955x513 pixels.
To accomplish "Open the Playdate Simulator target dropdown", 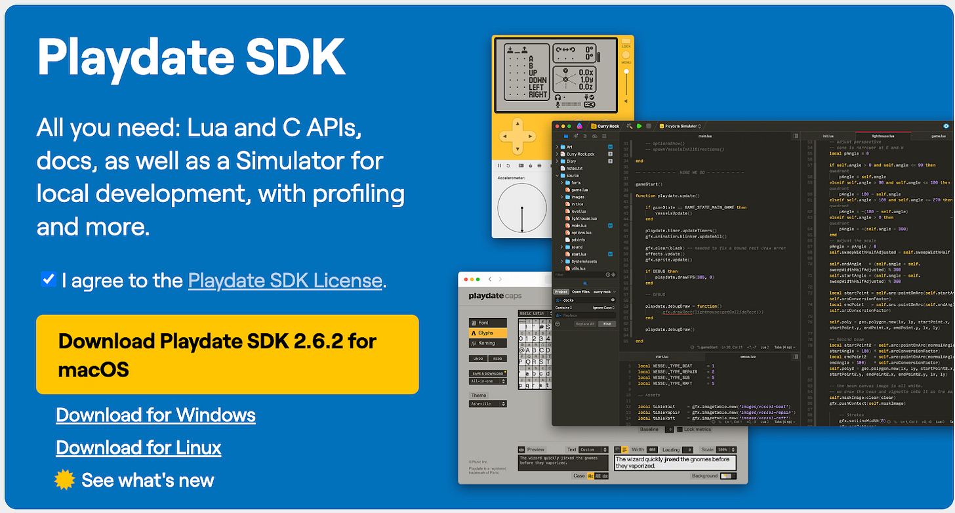I will pos(680,126).
